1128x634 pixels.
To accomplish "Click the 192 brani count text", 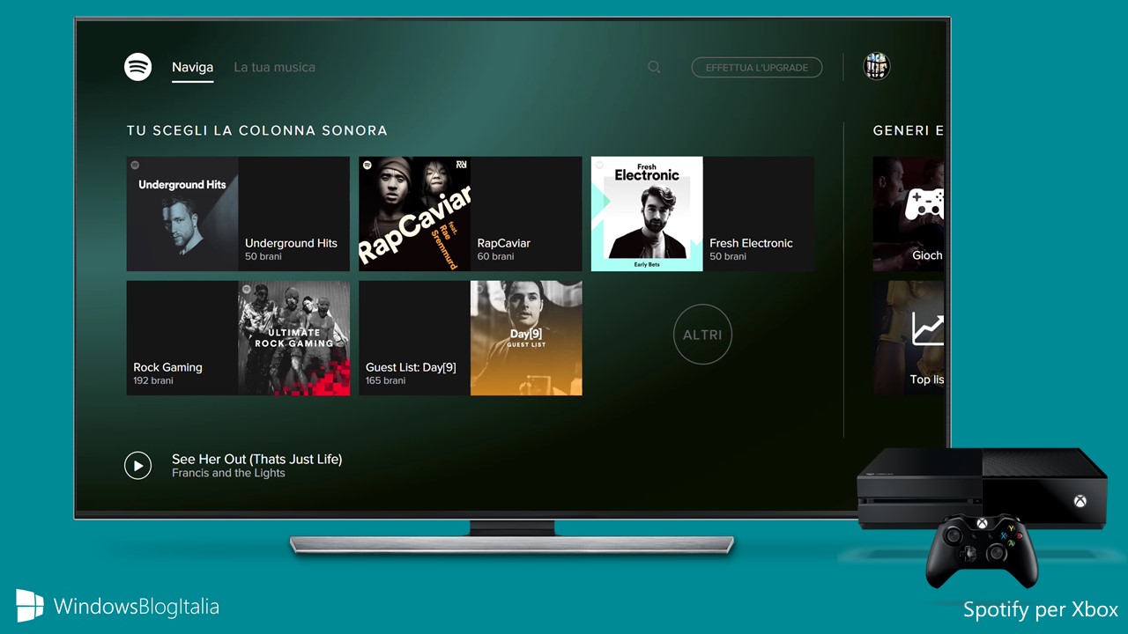I will [153, 380].
